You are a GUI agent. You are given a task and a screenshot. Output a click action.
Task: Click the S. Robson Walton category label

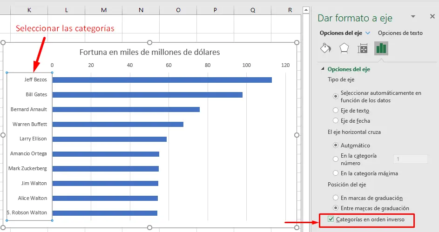tap(27, 212)
